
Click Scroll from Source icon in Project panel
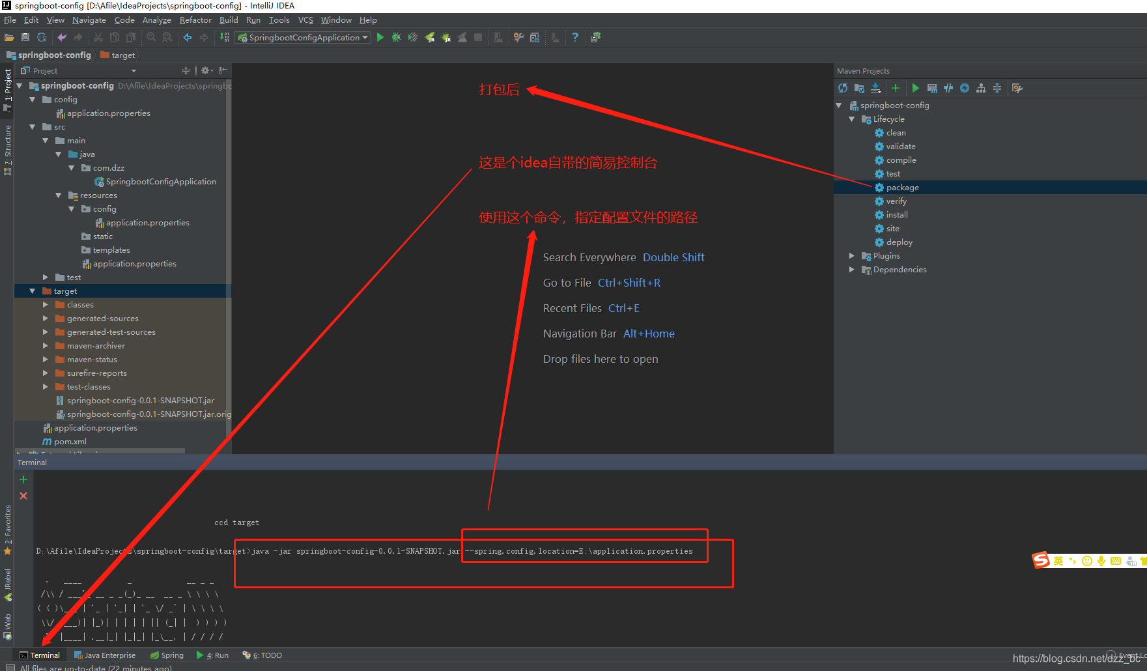pyautogui.click(x=186, y=70)
